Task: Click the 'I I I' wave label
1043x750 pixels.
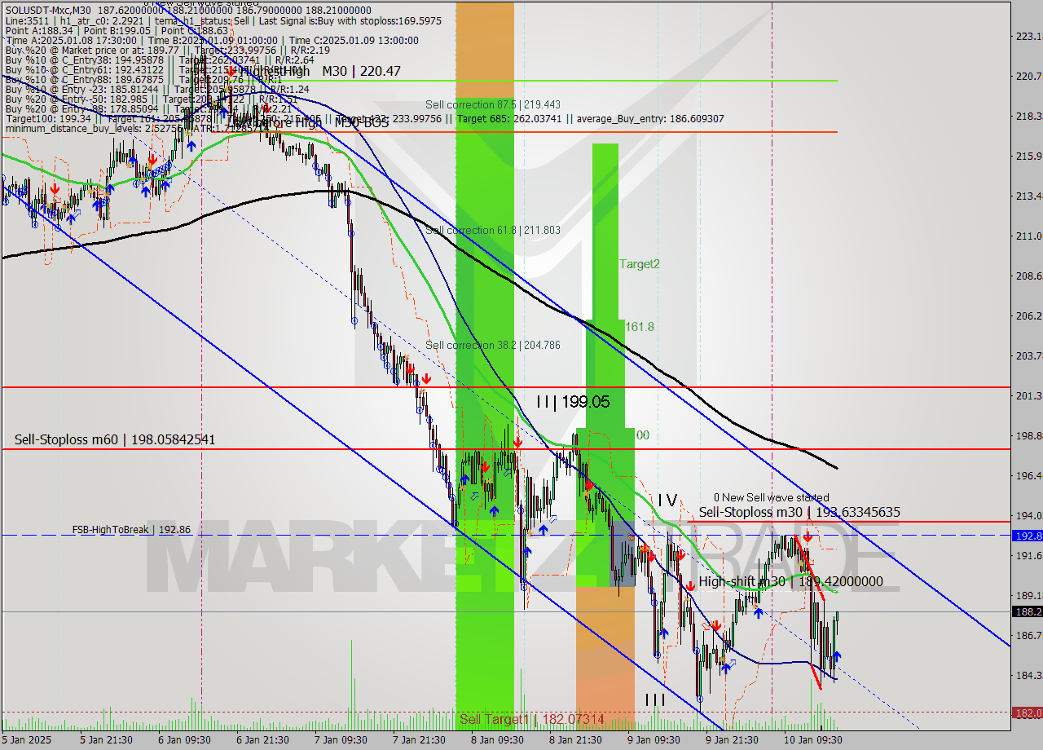Action: tap(655, 699)
